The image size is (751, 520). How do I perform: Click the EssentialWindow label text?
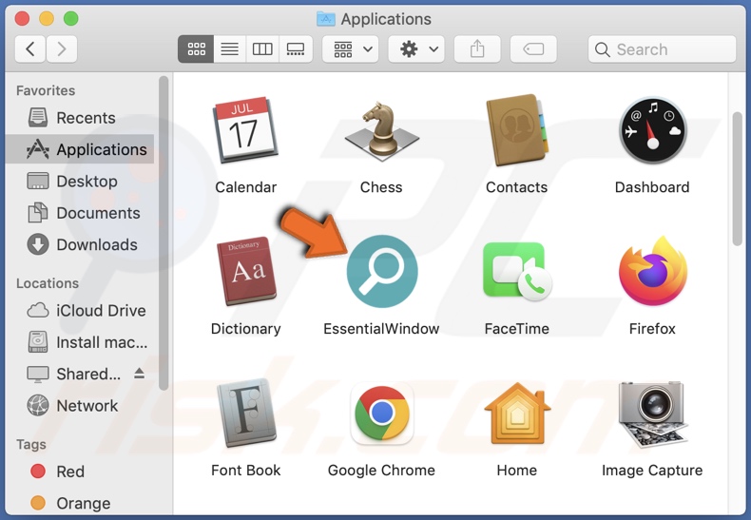381,329
